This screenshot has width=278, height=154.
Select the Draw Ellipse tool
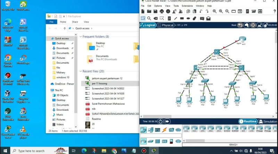click(x=188, y=18)
